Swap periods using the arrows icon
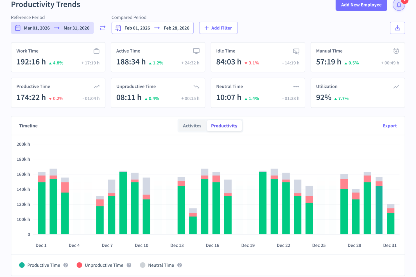The width and height of the screenshot is (416, 277). (103, 28)
